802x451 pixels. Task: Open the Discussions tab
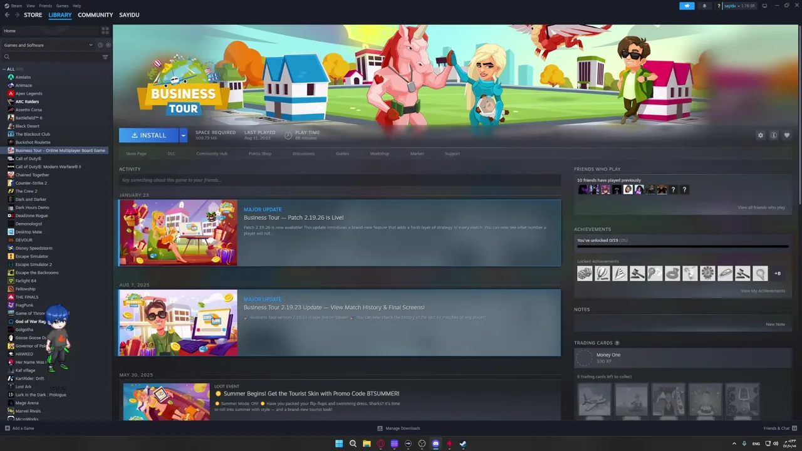pyautogui.click(x=303, y=153)
